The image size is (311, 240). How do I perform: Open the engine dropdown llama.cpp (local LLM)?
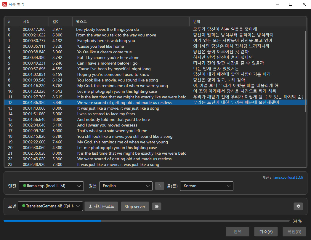(x=51, y=186)
